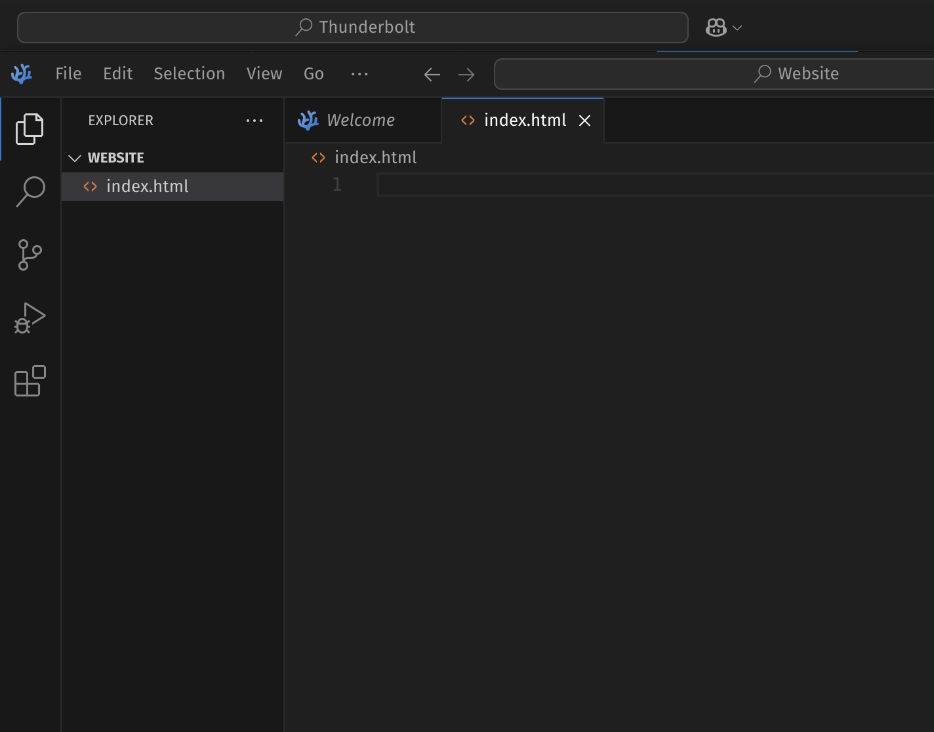Go back with the left arrow
The width and height of the screenshot is (934, 732).
click(432, 75)
